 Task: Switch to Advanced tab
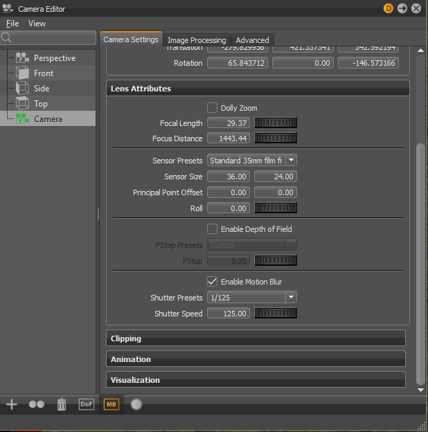pos(252,40)
